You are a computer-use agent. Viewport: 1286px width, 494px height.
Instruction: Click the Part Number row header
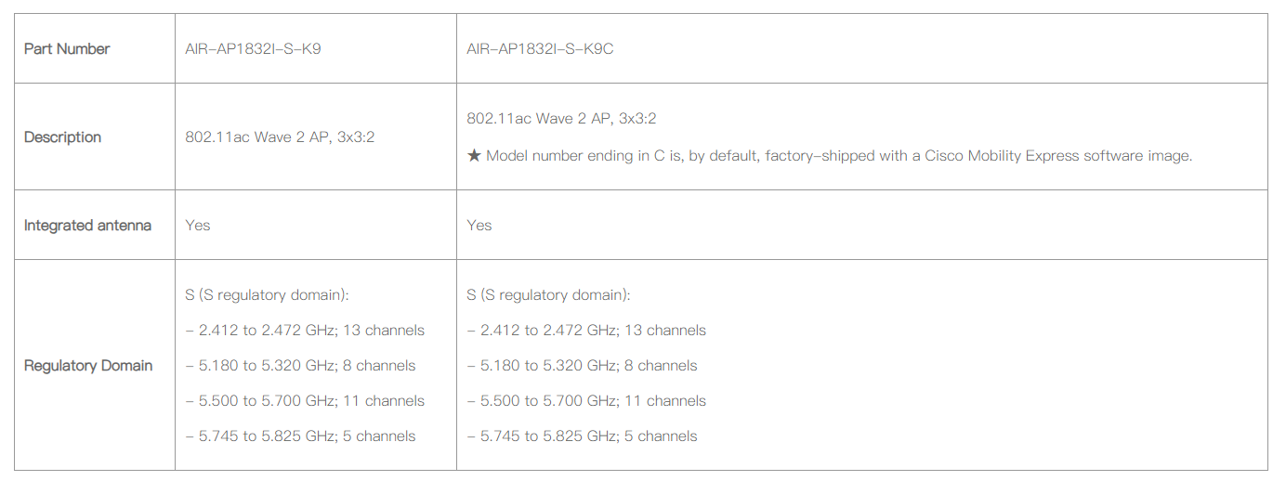point(67,49)
